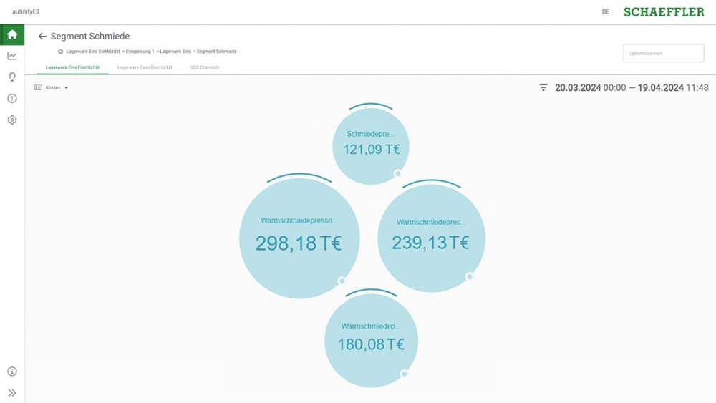Open the lightbulb insights page
This screenshot has height=403, width=716.
[12, 77]
